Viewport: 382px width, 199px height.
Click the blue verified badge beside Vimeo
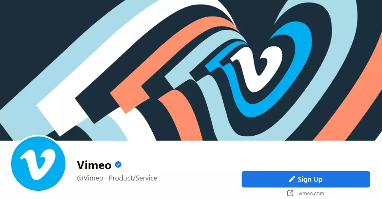pos(118,165)
